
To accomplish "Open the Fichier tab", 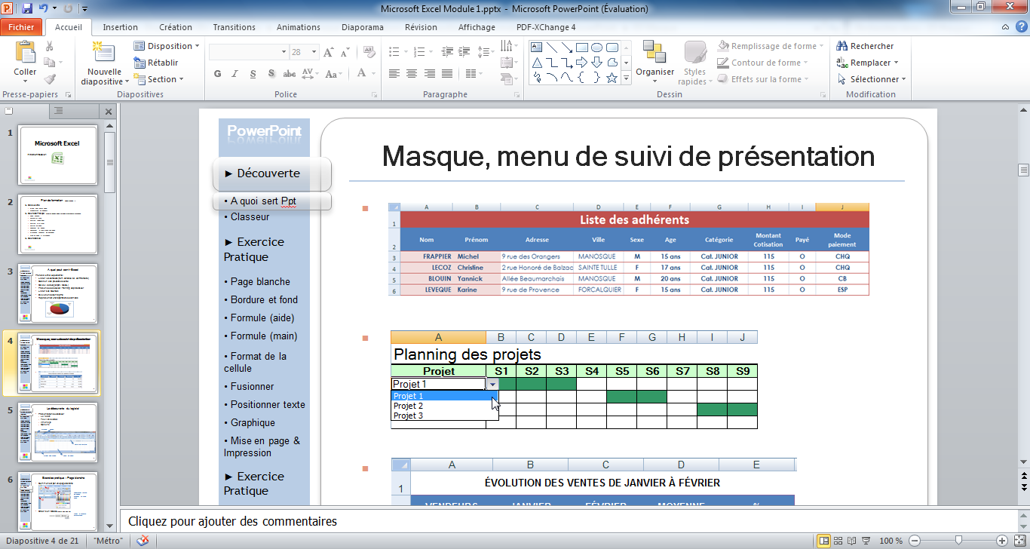I will click(21, 27).
